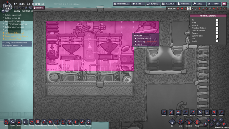Screen dimensions: 229x129
Task: Select the sandbox Spawner tool
Action: 200,112
